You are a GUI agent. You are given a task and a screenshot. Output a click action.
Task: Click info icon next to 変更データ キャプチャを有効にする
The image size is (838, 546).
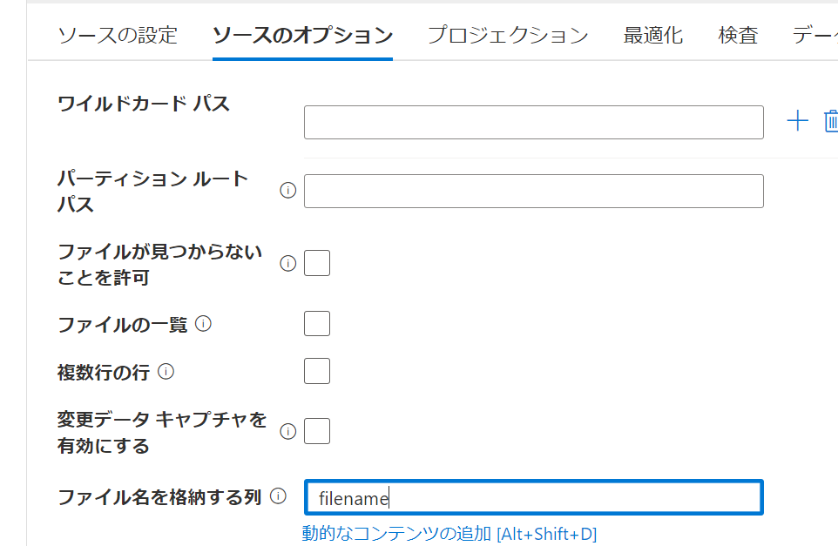(x=287, y=431)
